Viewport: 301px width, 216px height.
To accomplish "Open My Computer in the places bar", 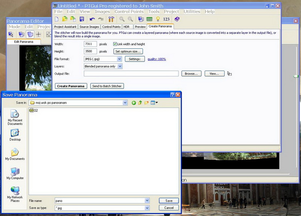I will (x=15, y=174).
